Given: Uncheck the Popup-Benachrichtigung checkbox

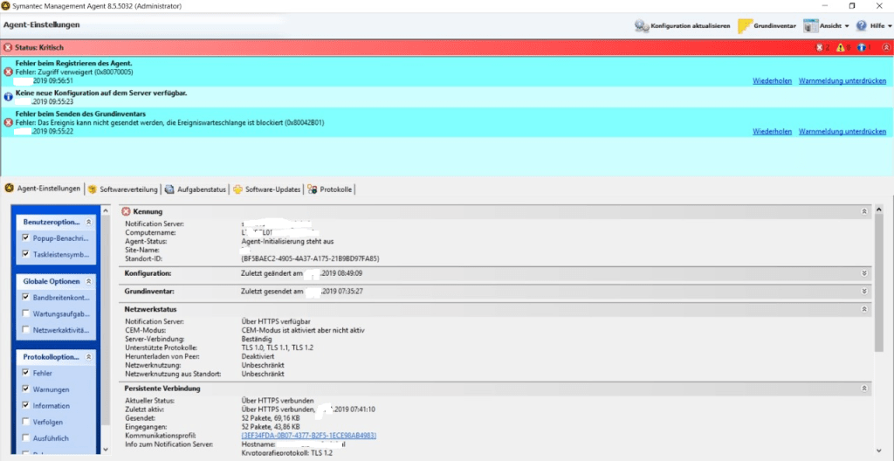Looking at the screenshot, I should (x=26, y=237).
